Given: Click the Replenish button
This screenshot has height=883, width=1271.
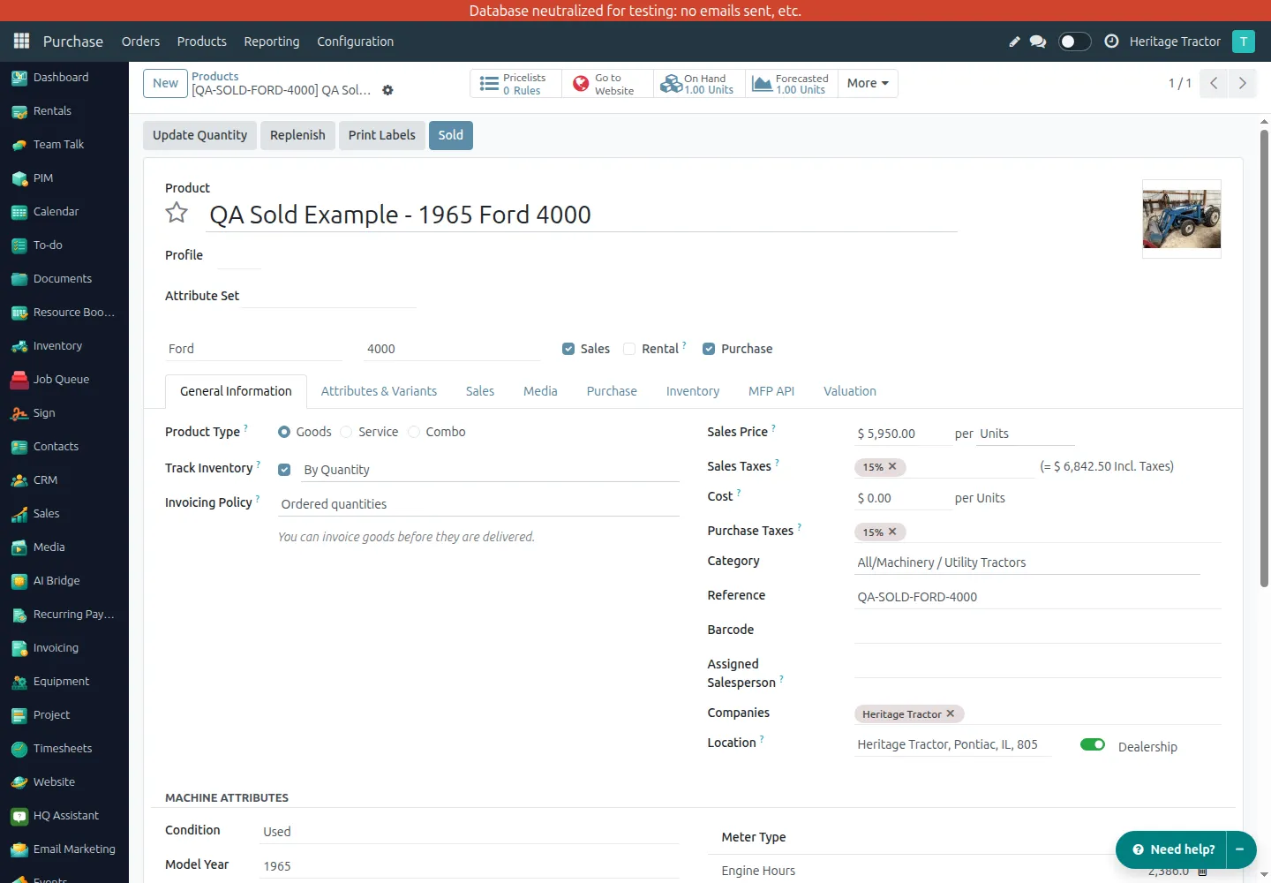Looking at the screenshot, I should coord(297,135).
